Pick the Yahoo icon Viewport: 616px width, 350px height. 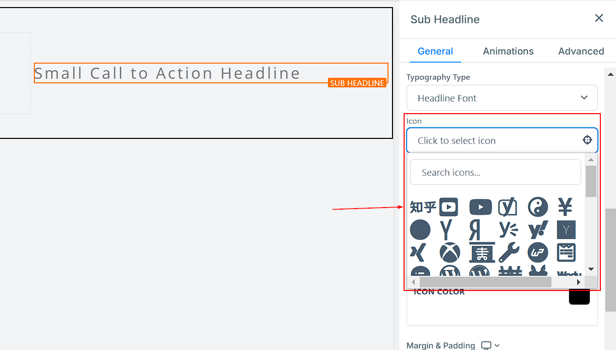tap(538, 230)
